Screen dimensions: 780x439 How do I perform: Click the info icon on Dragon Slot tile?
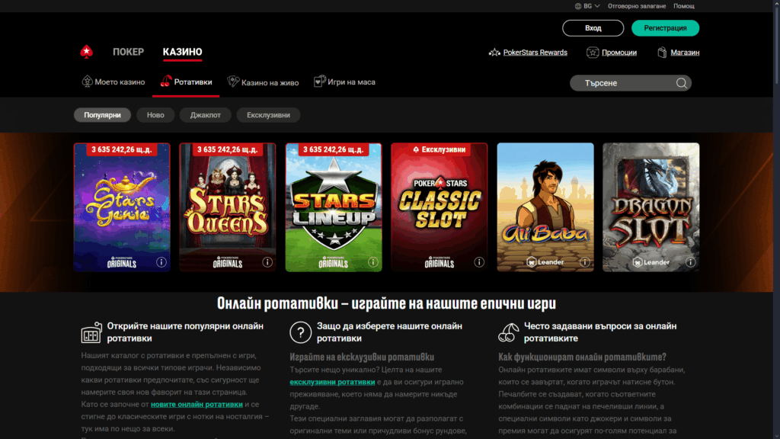691,262
